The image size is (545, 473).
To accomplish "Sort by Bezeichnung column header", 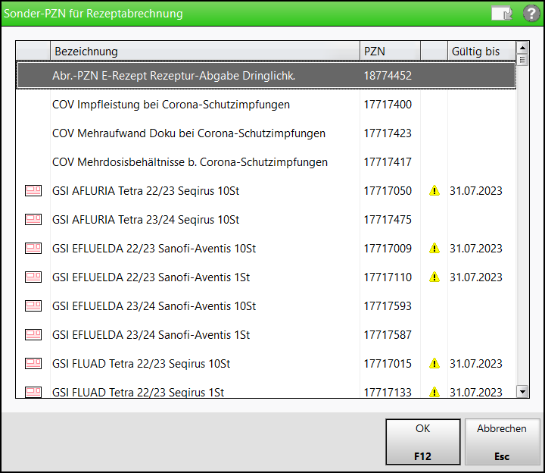I will point(204,52).
